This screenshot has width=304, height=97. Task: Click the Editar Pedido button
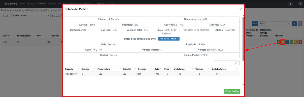click(232, 91)
